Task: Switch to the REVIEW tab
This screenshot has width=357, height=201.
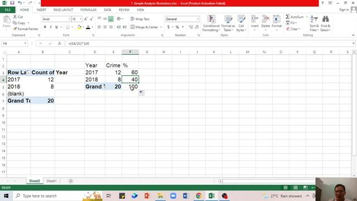Action: [x=124, y=10]
